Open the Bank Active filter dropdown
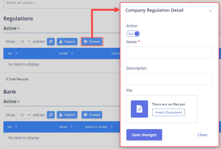The image size is (221, 149). click(12, 101)
